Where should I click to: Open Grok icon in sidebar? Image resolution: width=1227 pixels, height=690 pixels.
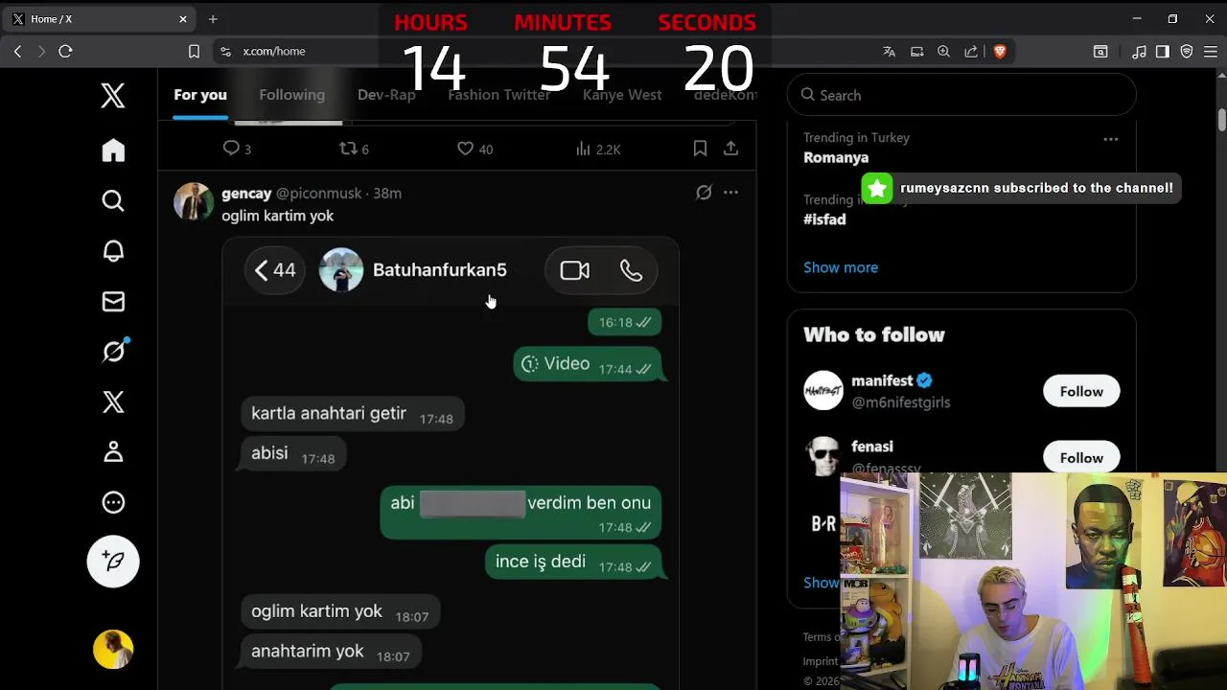coord(113,352)
